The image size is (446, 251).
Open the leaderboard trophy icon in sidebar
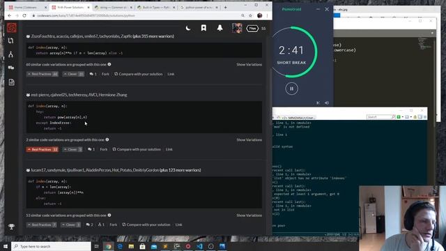[11, 227]
